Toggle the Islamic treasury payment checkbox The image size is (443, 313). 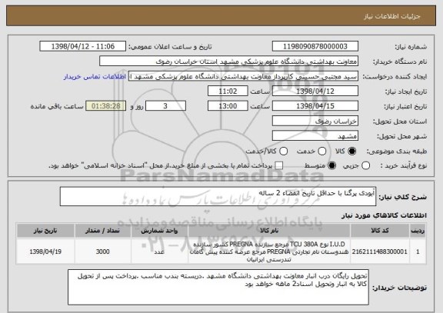click(x=279, y=165)
